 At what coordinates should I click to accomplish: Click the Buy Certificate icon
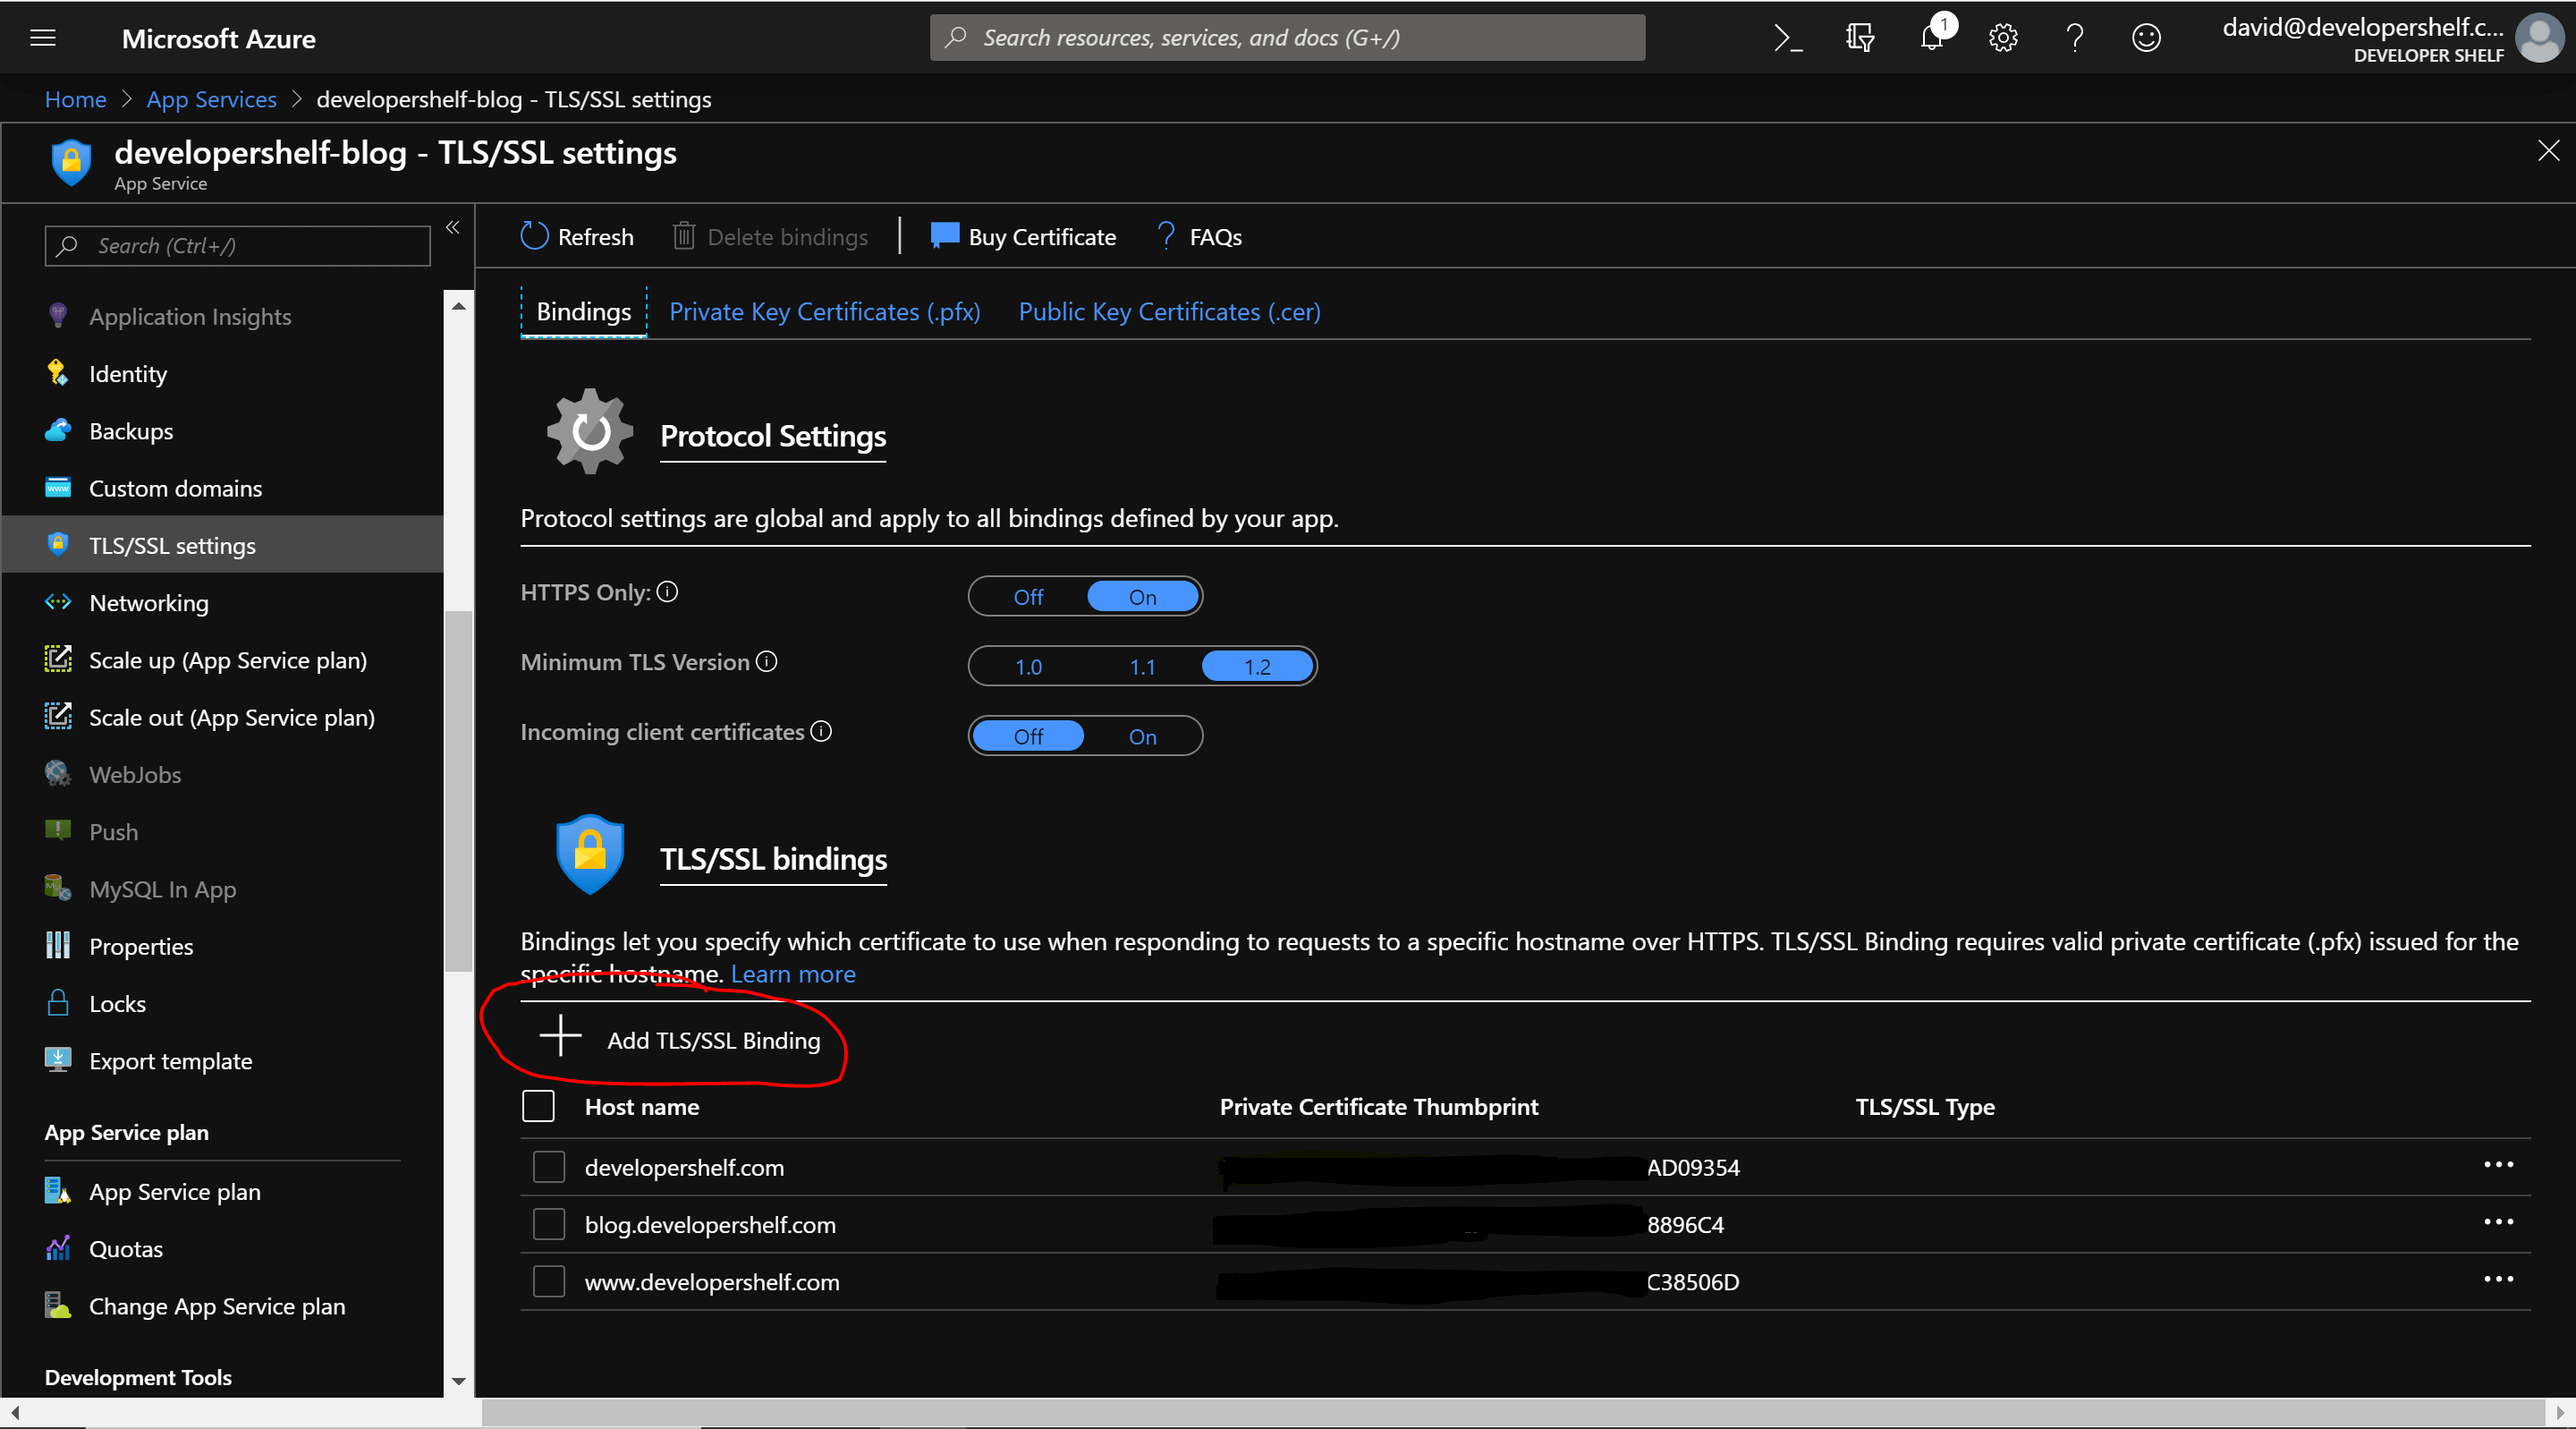pyautogui.click(x=944, y=236)
